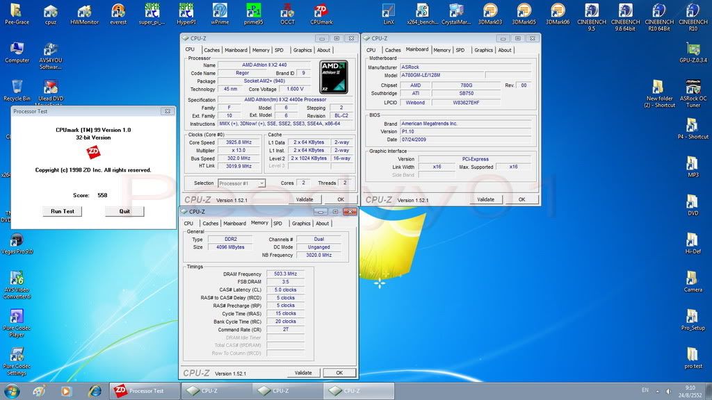Screen dimensions: 712x400
Task: Click the volume icon in system tray
Action: click(x=668, y=391)
